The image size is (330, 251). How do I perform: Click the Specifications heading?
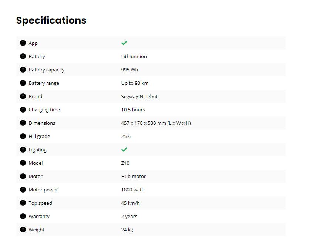[51, 20]
